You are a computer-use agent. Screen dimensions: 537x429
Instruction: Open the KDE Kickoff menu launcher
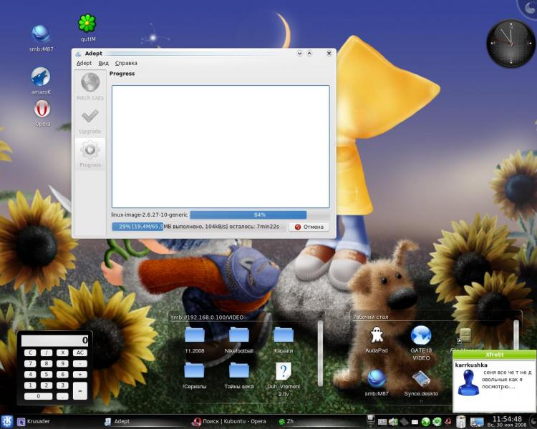(x=6, y=421)
